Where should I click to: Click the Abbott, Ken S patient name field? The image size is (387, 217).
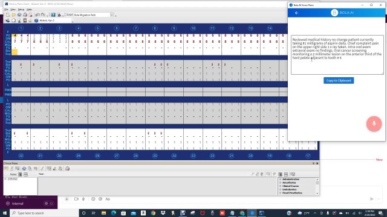click(x=55, y=20)
